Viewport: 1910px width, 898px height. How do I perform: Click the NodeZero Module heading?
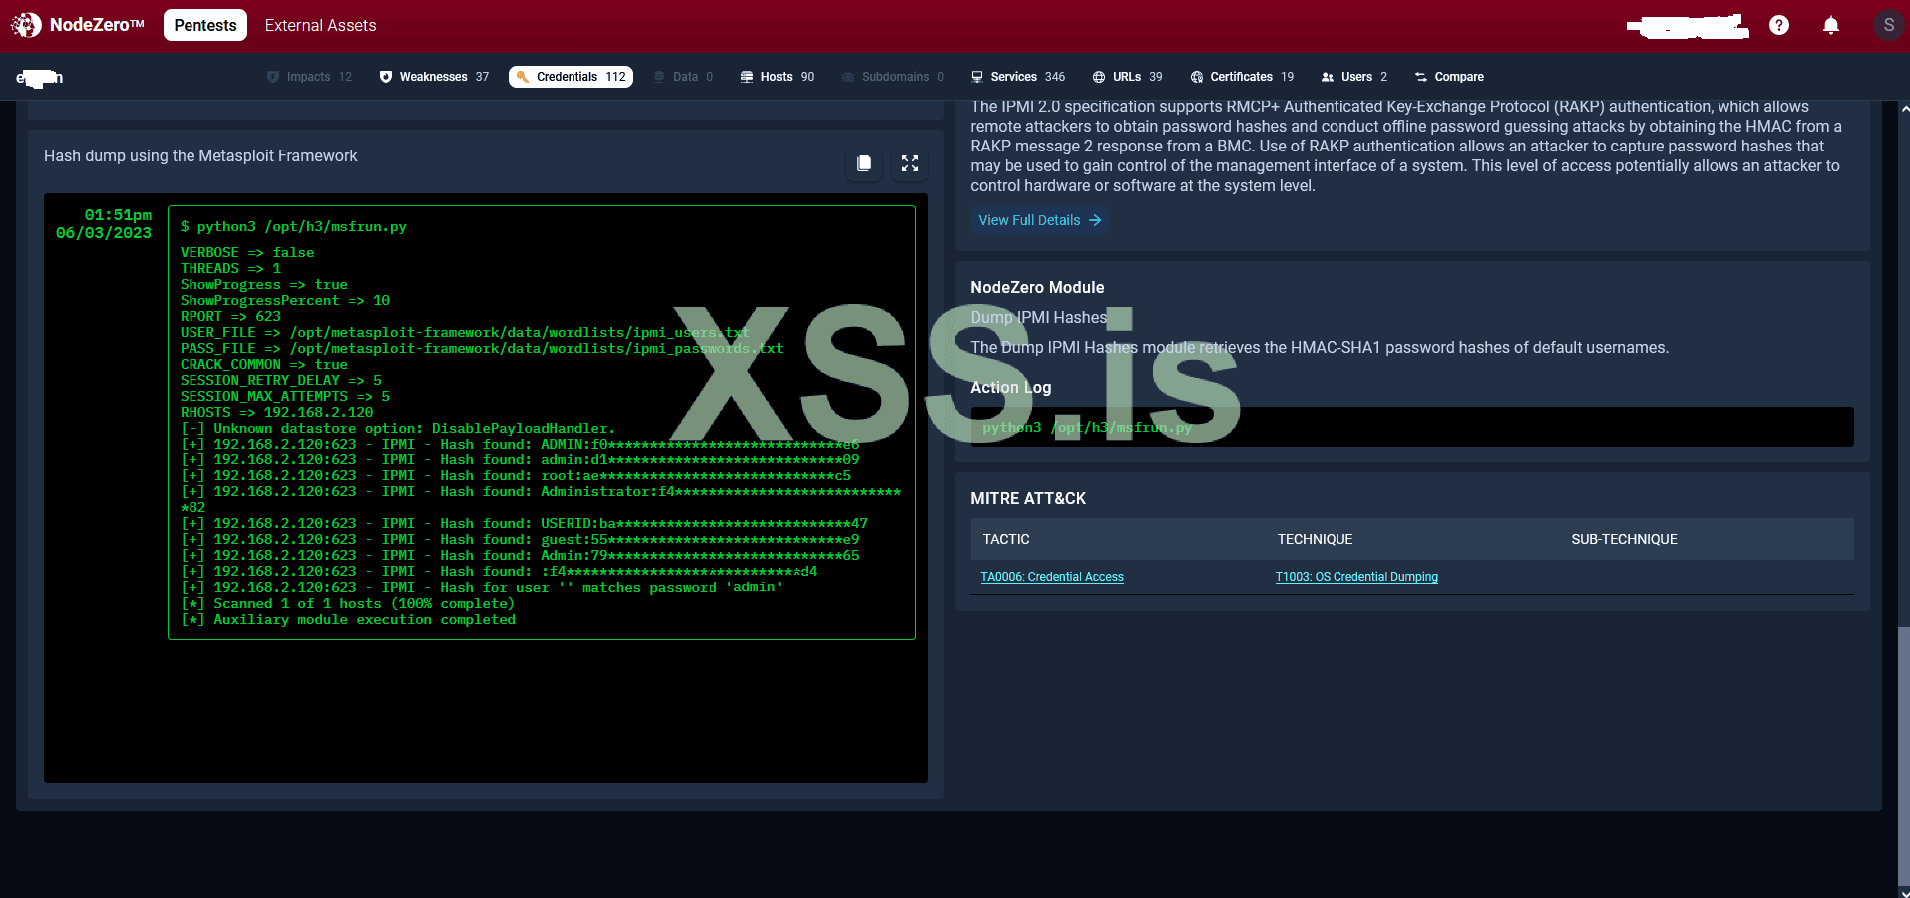point(1037,287)
